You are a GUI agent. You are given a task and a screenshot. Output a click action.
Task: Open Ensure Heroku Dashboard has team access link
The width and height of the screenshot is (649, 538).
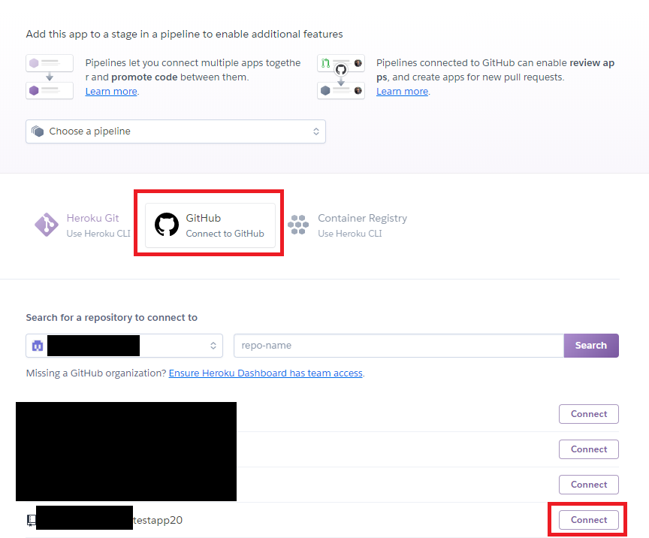coord(266,373)
